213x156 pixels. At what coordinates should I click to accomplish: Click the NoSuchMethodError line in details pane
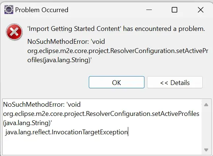(42, 104)
